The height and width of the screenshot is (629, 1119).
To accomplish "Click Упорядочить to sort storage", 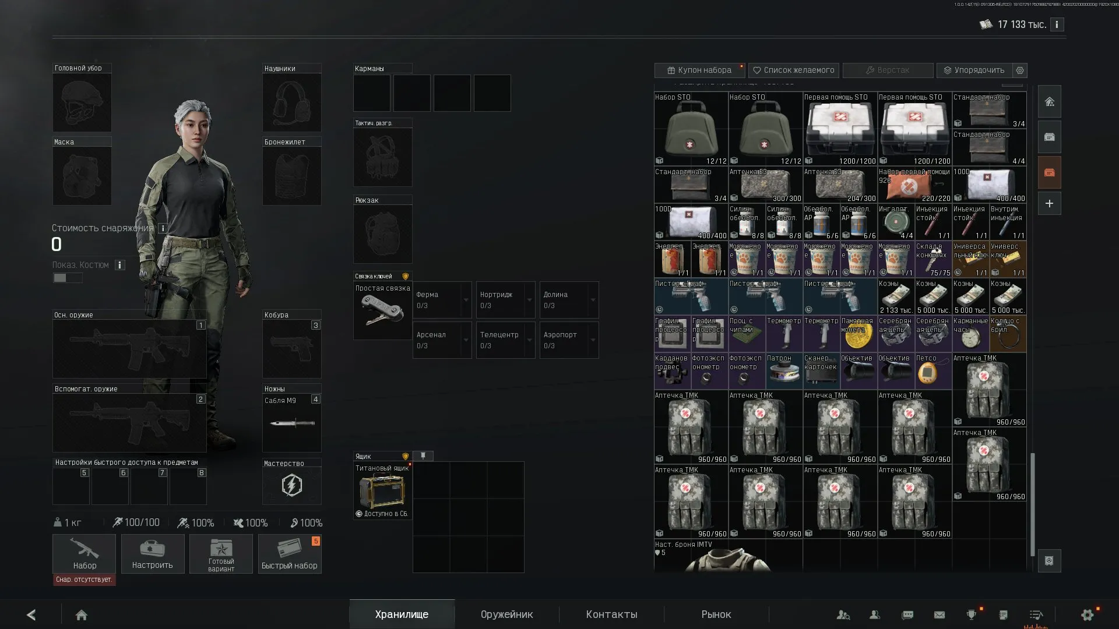I will pyautogui.click(x=974, y=70).
